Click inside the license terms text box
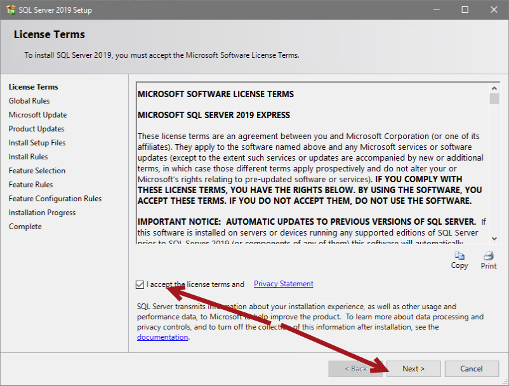This screenshot has width=509, height=386. [x=313, y=163]
